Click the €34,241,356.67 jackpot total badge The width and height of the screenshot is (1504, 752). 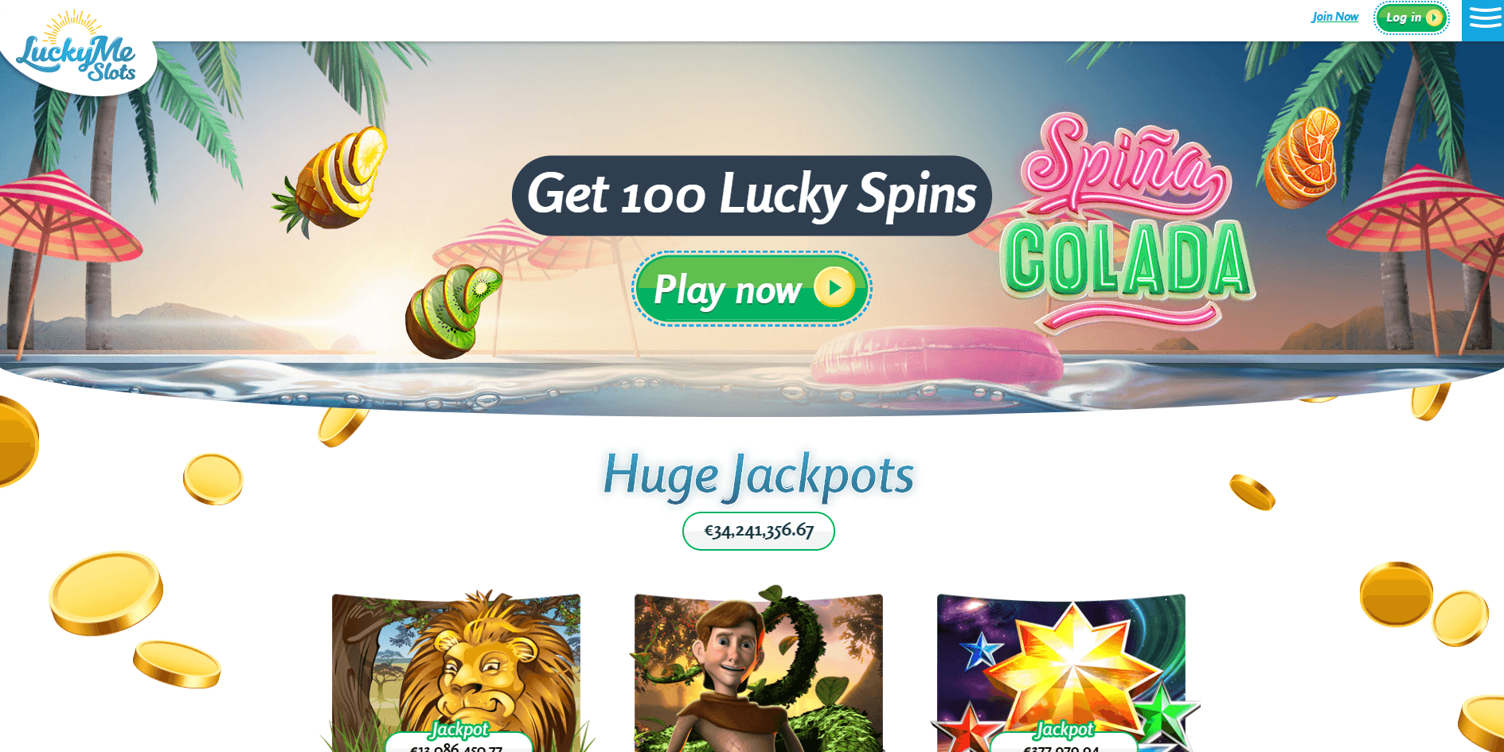(759, 531)
